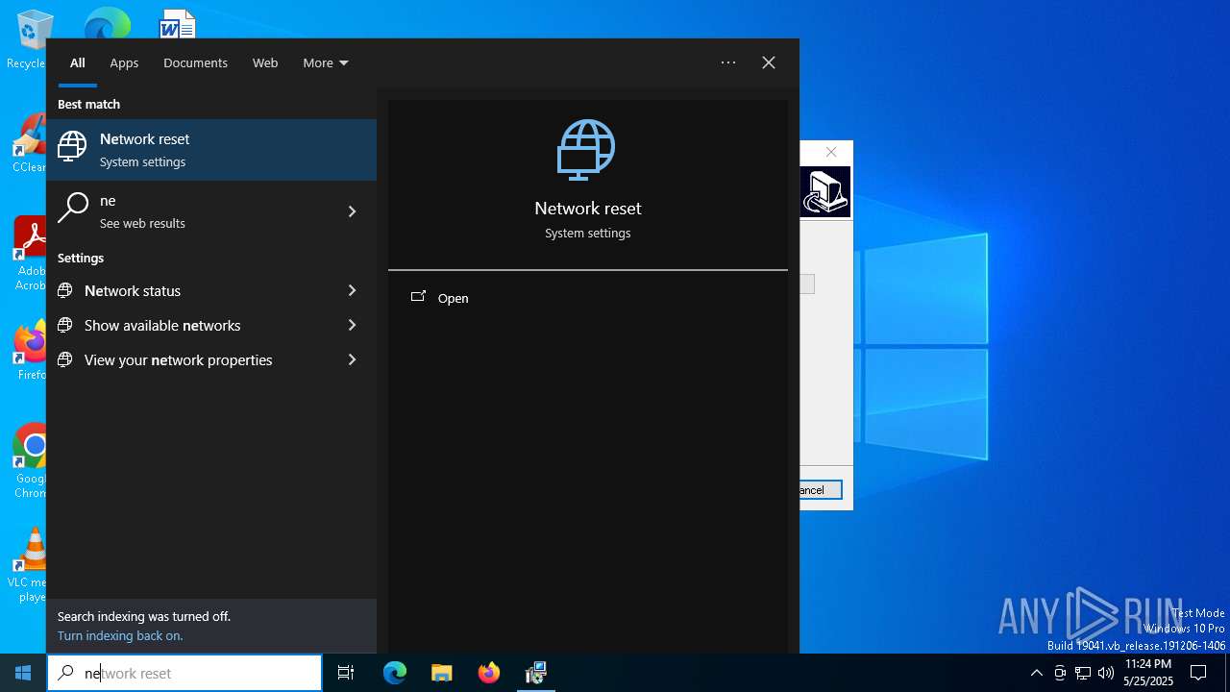Expand View your network properties chevron
Viewport: 1230px width, 692px height.
(x=352, y=359)
